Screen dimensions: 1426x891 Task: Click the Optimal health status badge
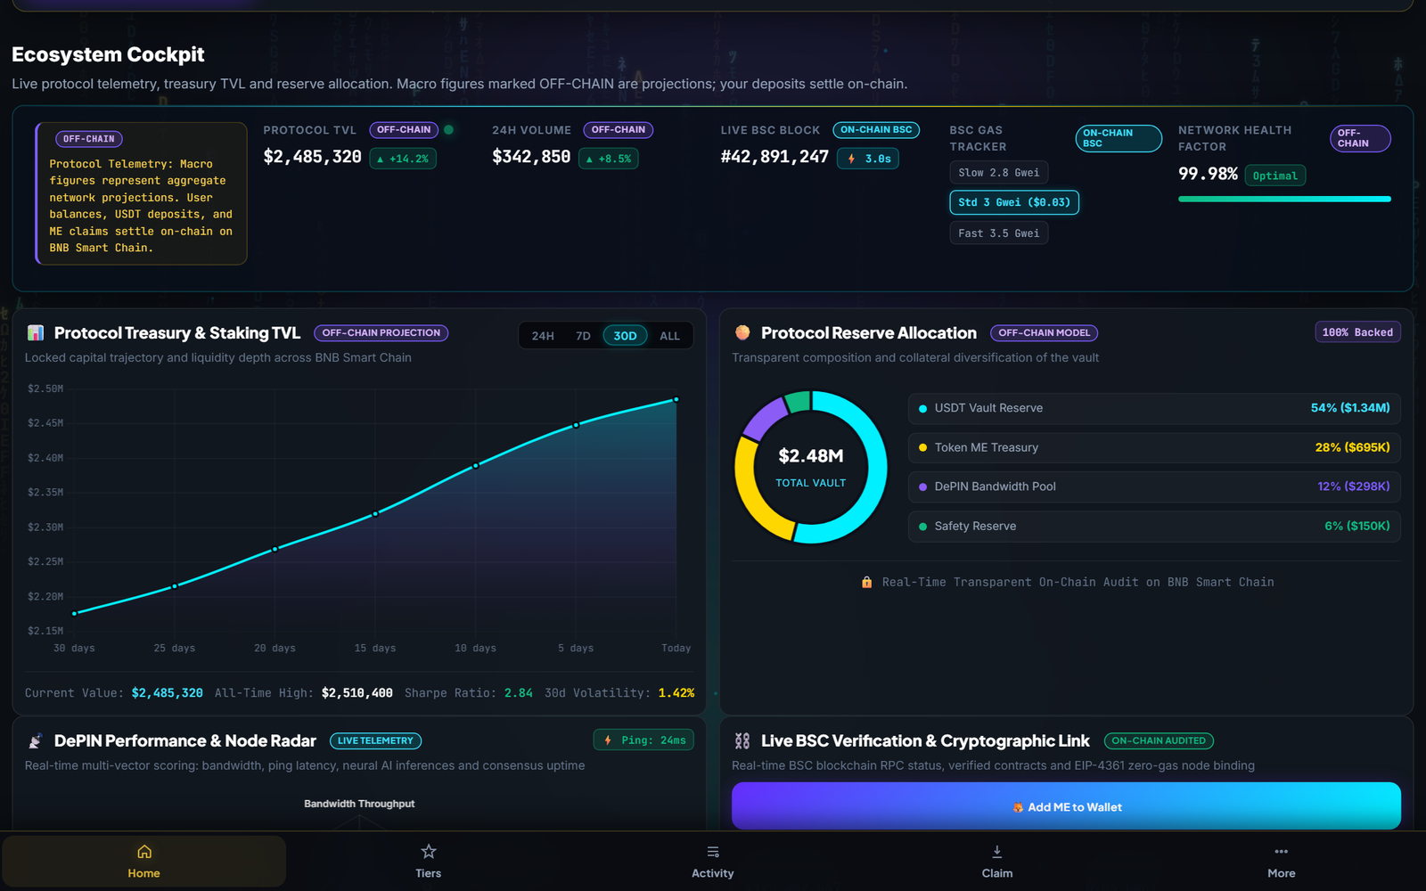click(x=1275, y=176)
